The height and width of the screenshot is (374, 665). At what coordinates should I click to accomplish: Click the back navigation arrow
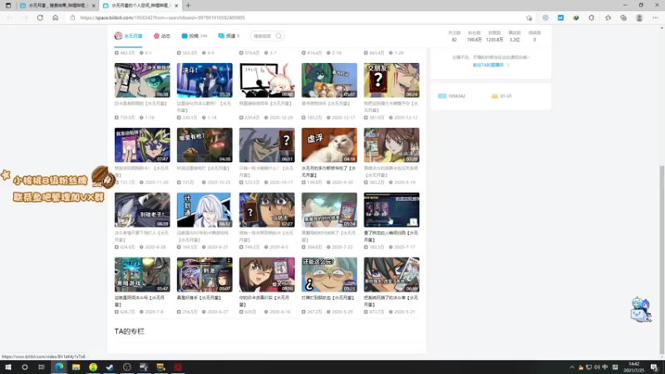(x=9, y=17)
